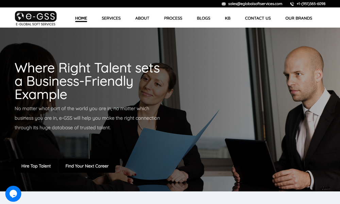This screenshot has width=340, height=204.
Task: Open the OUR BRANDS menu
Action: click(x=299, y=18)
